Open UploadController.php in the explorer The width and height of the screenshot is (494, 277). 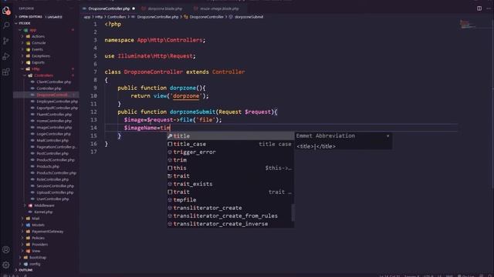point(55,192)
